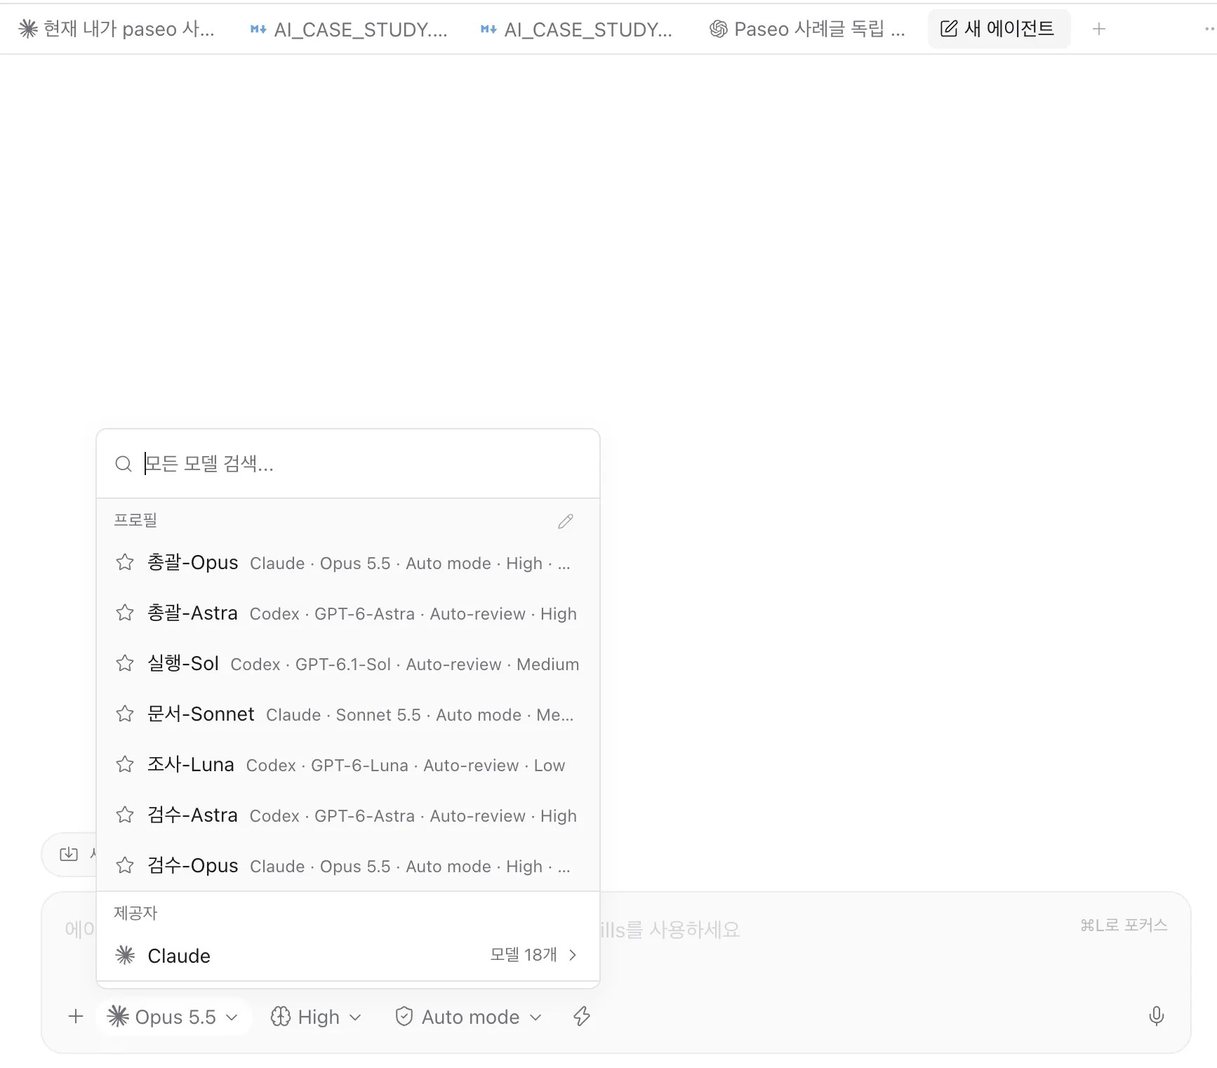
Task: Select the 총괄-Opus profile
Action: point(348,563)
